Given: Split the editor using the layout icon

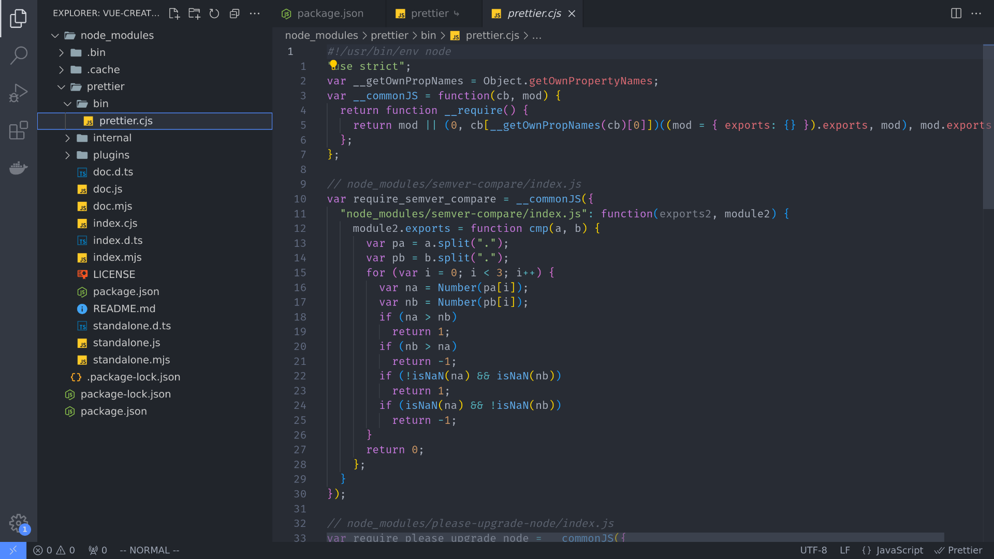Looking at the screenshot, I should 955,13.
